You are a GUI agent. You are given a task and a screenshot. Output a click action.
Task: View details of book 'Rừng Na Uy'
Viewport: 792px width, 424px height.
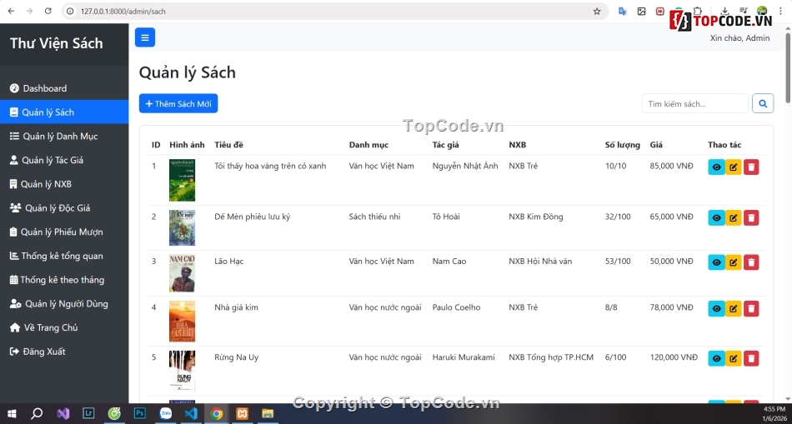[716, 358]
